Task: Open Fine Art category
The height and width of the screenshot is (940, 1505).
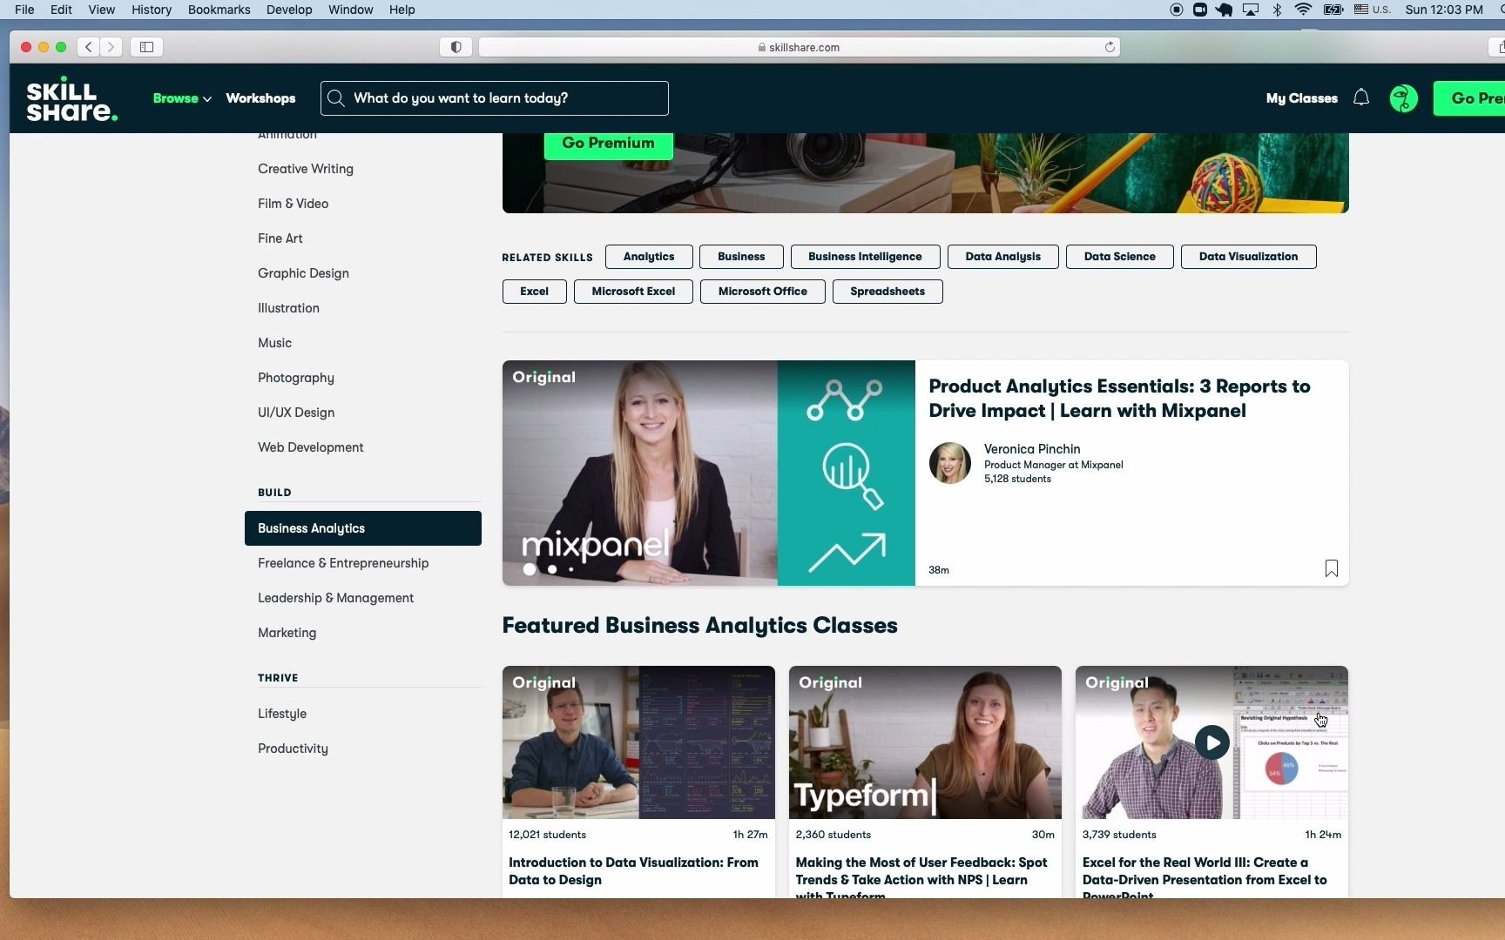Action: (280, 238)
